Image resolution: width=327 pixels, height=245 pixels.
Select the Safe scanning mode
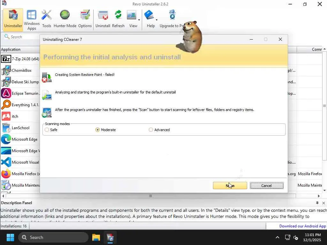pos(47,130)
